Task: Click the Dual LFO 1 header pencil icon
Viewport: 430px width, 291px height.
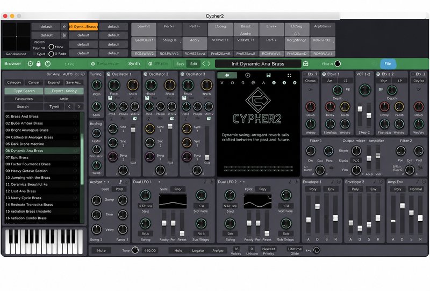Action: (205, 181)
